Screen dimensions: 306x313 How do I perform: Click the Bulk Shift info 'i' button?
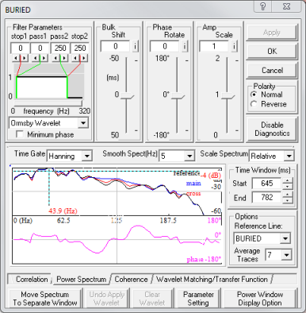(x=135, y=46)
